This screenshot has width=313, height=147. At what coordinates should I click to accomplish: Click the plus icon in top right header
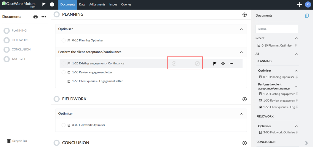(299, 4)
